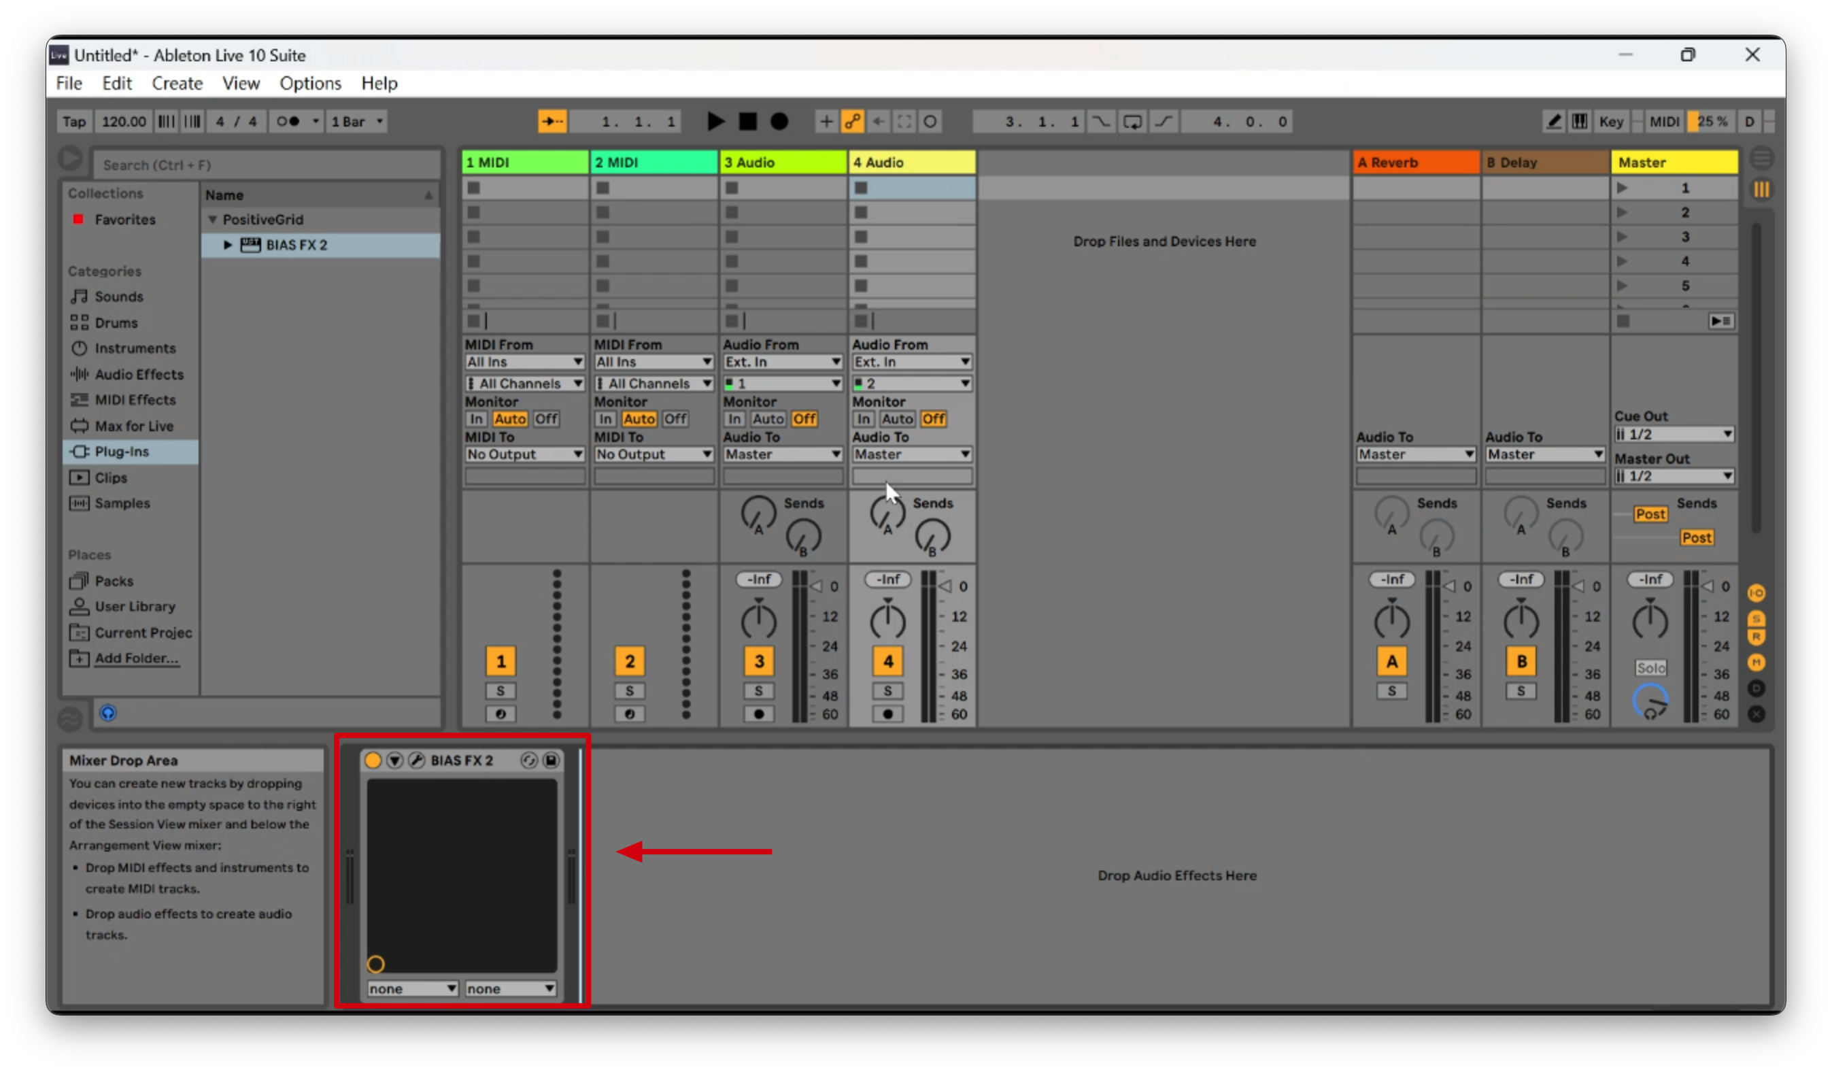The height and width of the screenshot is (1072, 1832).
Task: Toggle Automation Arm button in transport
Action: pyautogui.click(x=852, y=122)
